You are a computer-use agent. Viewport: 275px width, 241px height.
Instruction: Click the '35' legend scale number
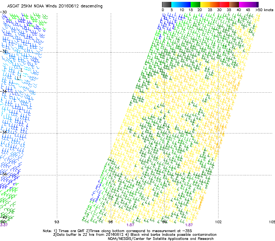[229, 10]
